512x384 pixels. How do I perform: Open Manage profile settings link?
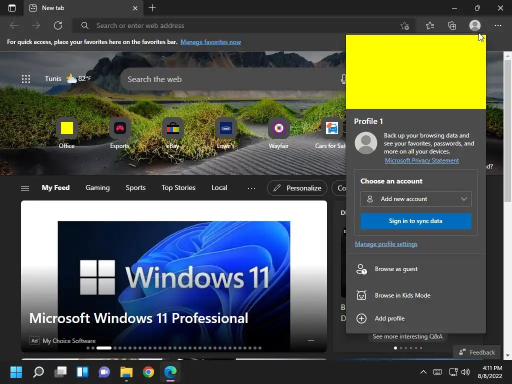[386, 244]
